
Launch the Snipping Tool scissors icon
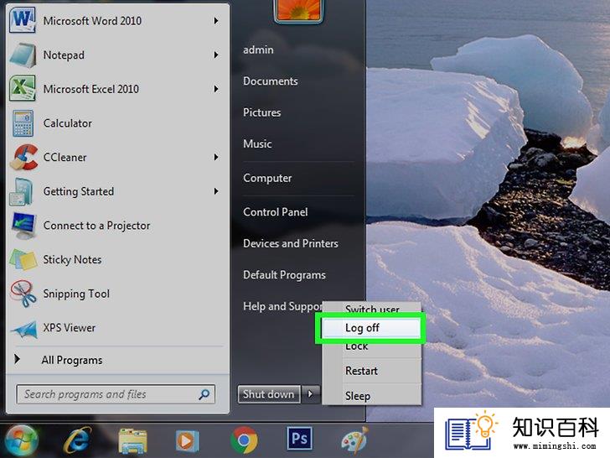[23, 294]
